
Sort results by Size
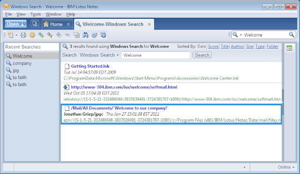point(249,46)
